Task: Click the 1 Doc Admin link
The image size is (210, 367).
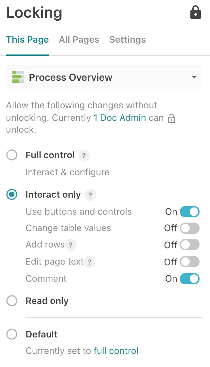Action: [120, 118]
